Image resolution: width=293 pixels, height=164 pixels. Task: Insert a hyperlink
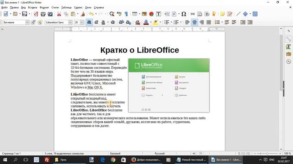192,14
